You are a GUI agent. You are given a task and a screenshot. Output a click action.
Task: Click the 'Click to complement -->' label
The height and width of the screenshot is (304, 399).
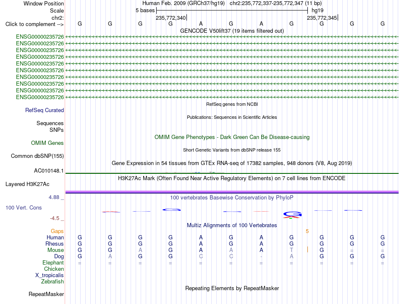(x=34, y=24)
